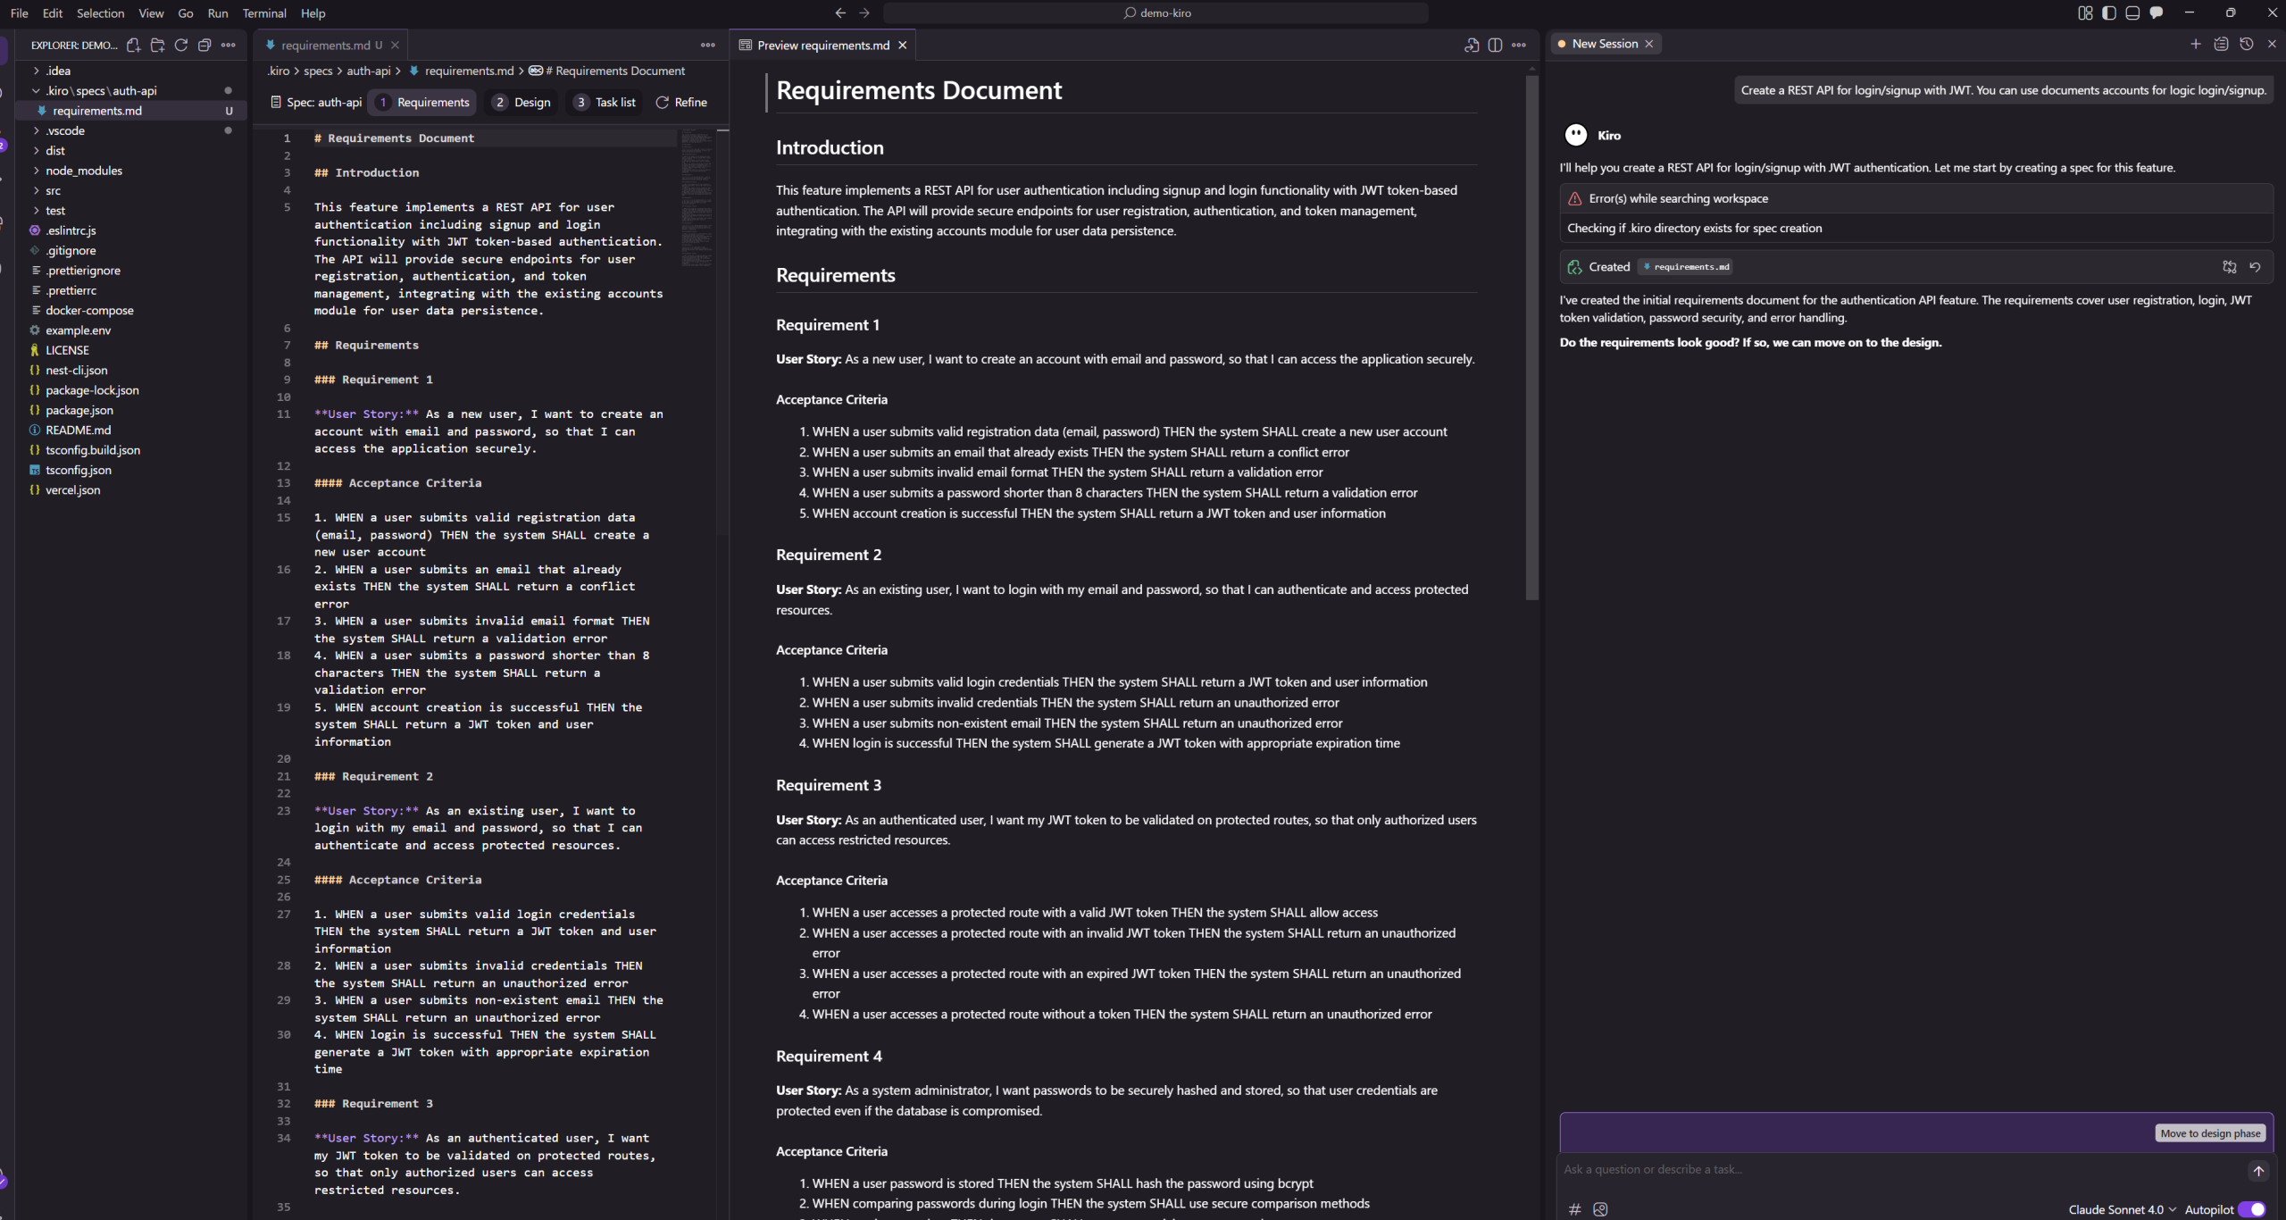This screenshot has height=1220, width=2286.
Task: Close the requirements.md editor tab
Action: pos(395,45)
